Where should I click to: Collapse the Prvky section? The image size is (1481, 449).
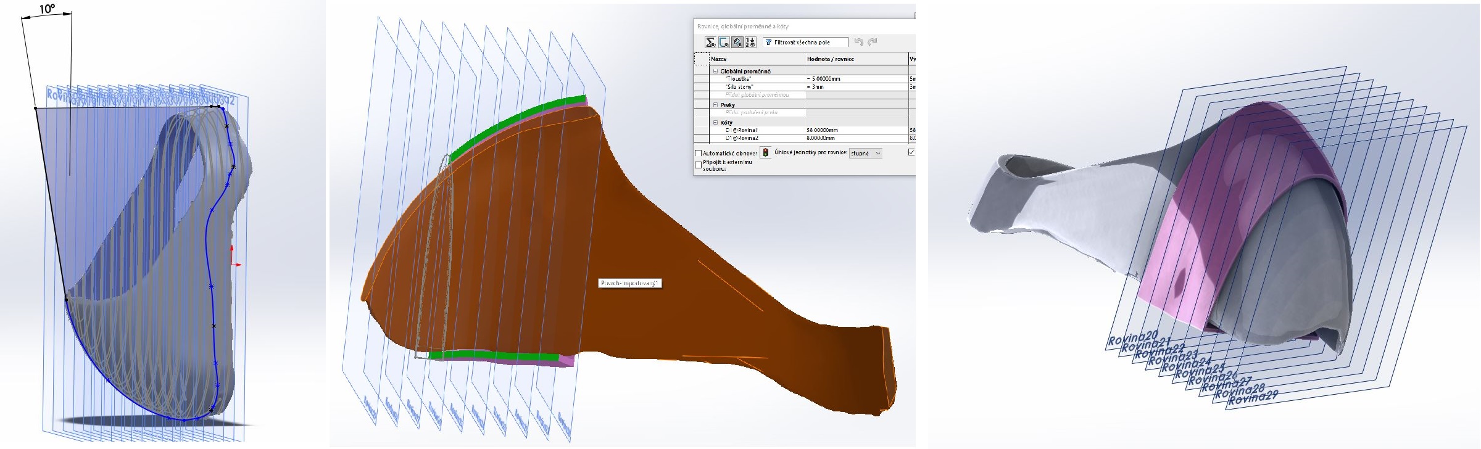(716, 105)
